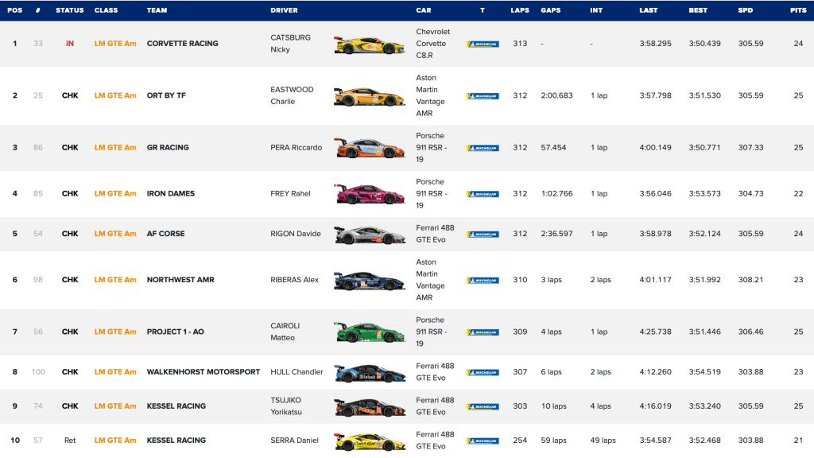Screen dimensions: 814x458
Task: Click driver name TSUJIKO Yorikatsu
Action: 286,406
